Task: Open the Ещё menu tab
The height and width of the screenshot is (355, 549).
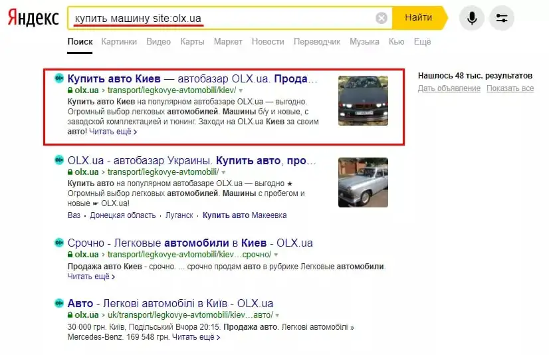Action: click(x=422, y=42)
